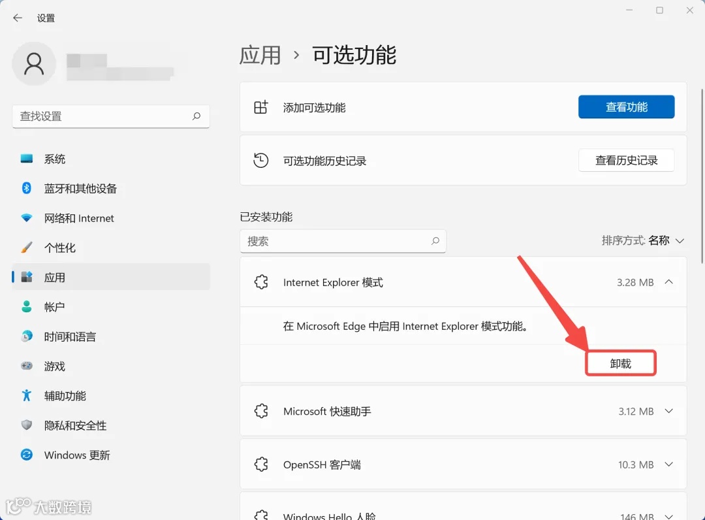705x520 pixels.
Task: Select 帐户 in the sidebar
Action: point(111,307)
